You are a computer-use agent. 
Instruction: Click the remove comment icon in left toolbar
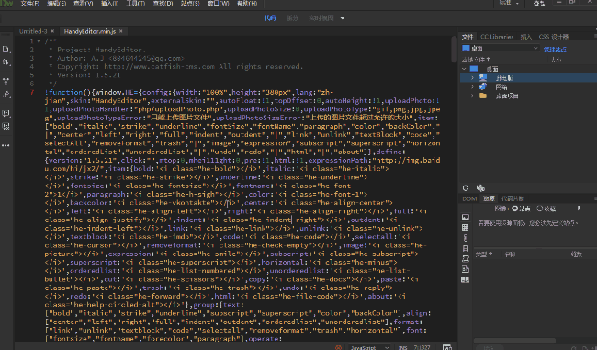click(x=6, y=127)
